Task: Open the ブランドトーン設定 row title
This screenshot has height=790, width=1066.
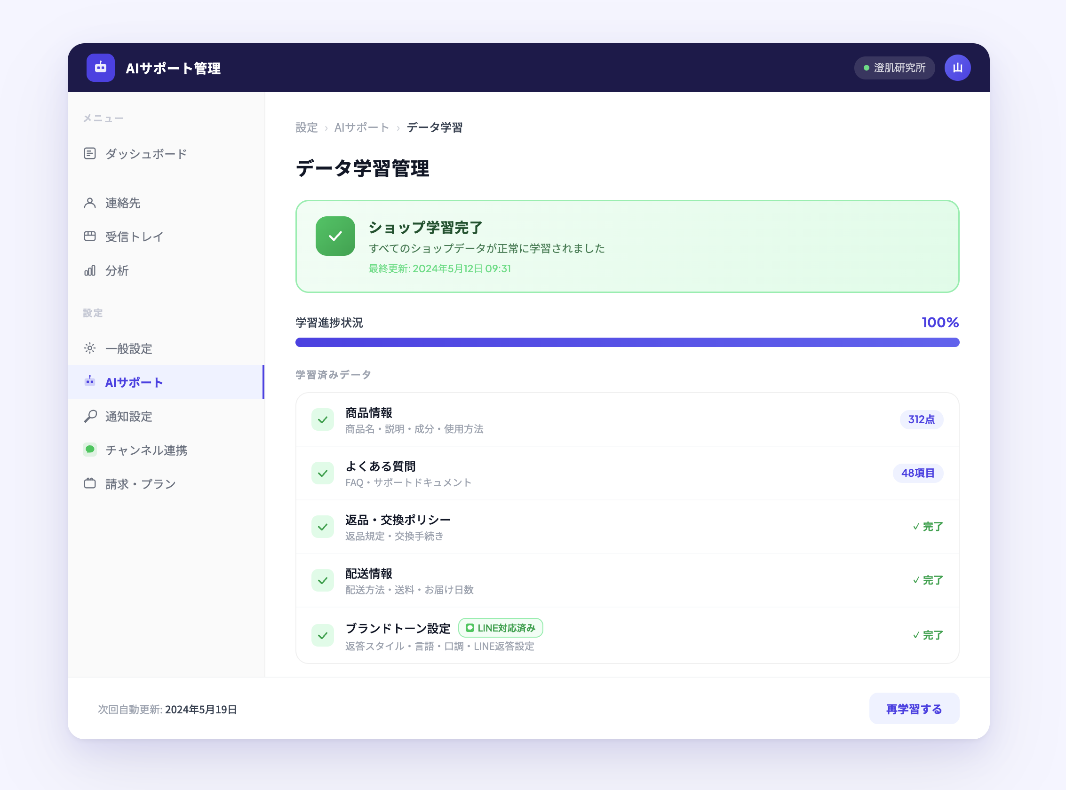Action: click(x=398, y=628)
